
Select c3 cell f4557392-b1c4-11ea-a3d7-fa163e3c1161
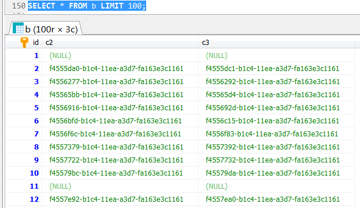click(276, 147)
